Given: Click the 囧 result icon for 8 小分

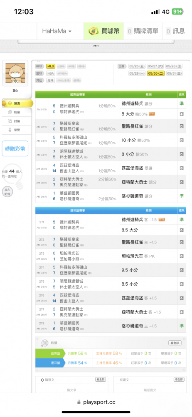Looking at the screenshot, I should point(182,154).
